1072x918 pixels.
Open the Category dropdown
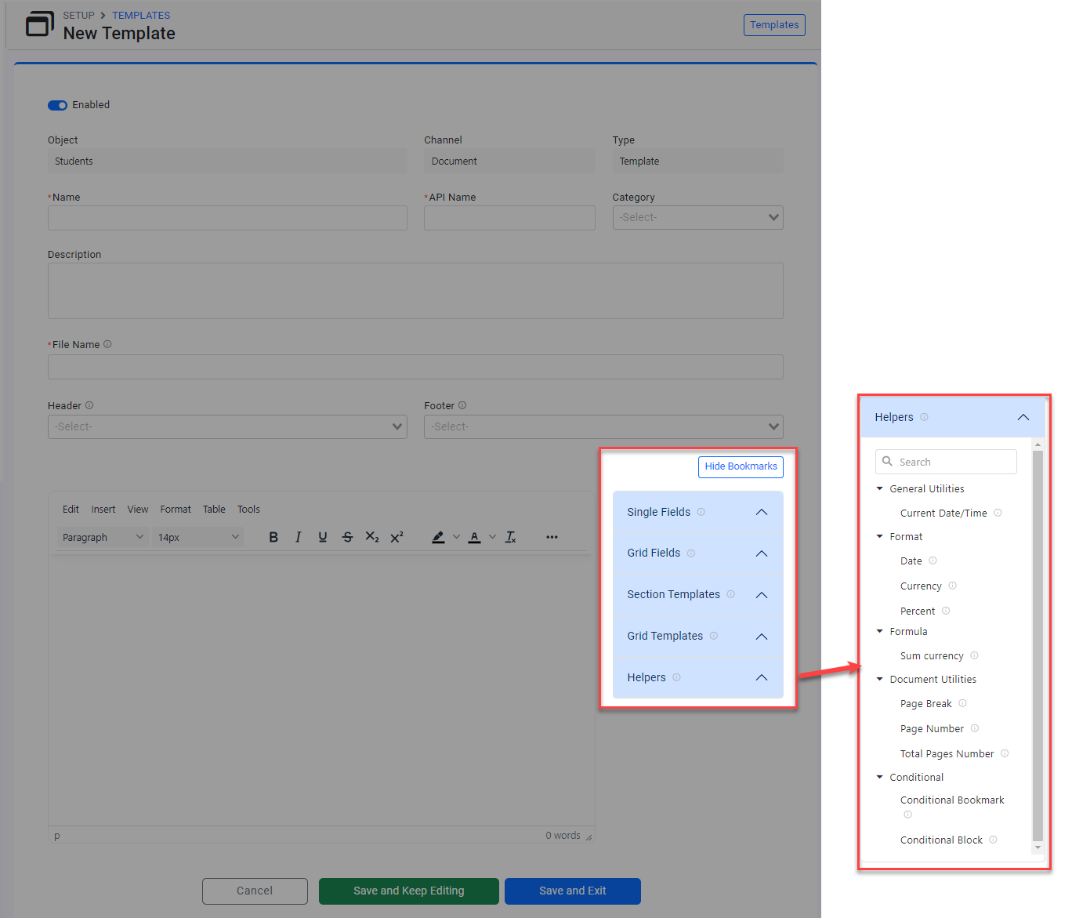click(x=697, y=218)
